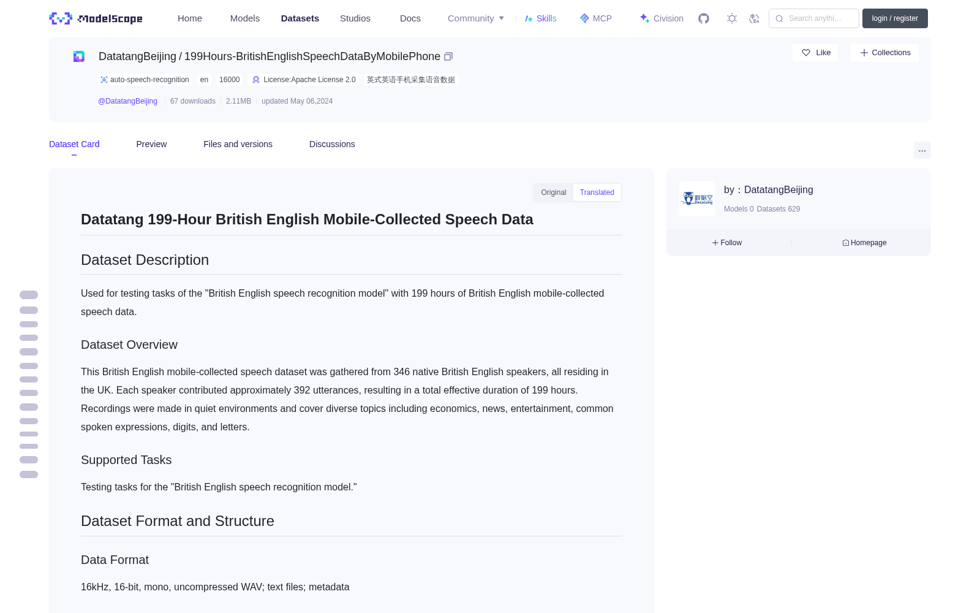This screenshot has width=980, height=613.
Task: Click the "Dataset Description" heading
Action: (x=145, y=260)
